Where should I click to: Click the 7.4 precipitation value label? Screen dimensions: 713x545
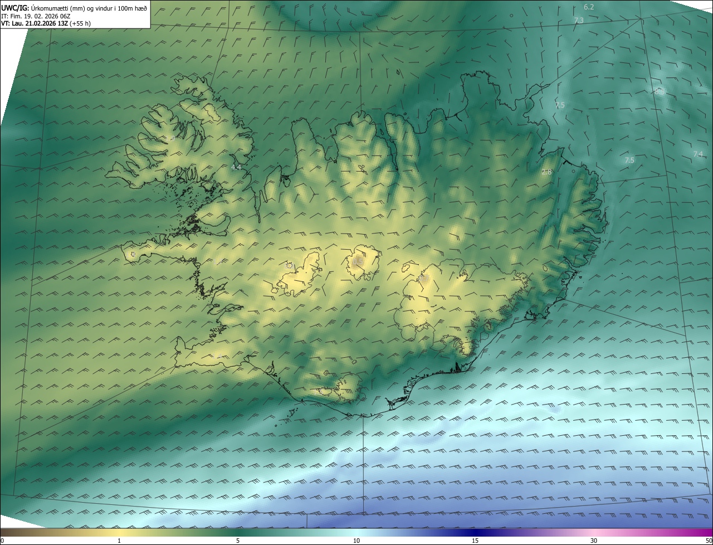pos(698,154)
